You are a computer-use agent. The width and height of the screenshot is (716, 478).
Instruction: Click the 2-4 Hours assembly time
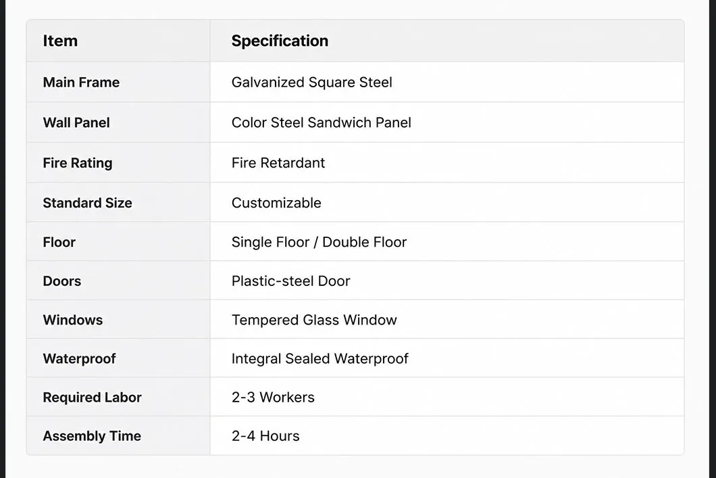(x=265, y=436)
